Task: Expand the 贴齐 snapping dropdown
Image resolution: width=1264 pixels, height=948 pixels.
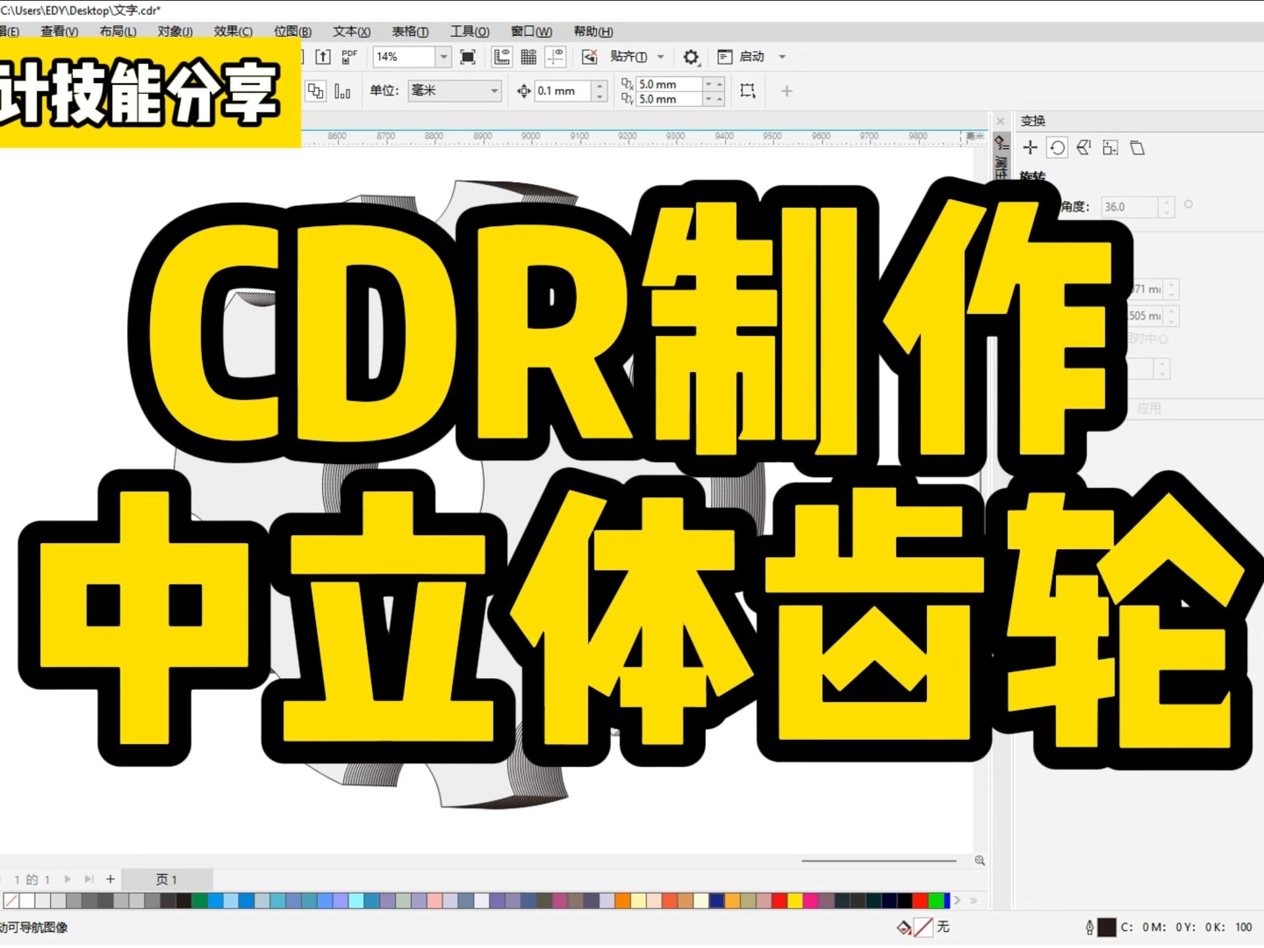Action: point(660,57)
